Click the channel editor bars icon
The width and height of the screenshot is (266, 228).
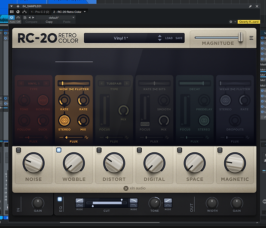click(x=12, y=12)
